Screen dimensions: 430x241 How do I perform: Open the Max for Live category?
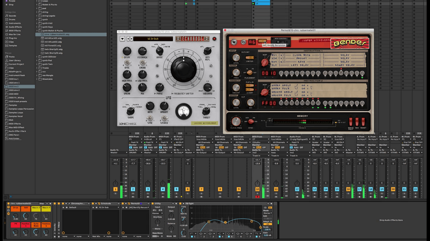click(x=14, y=34)
